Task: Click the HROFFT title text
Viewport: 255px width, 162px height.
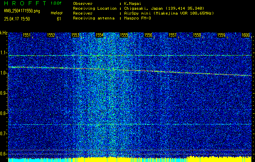Action: click(25, 3)
